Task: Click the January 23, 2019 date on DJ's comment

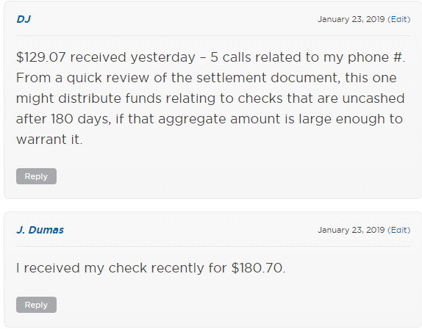Action: click(x=351, y=19)
